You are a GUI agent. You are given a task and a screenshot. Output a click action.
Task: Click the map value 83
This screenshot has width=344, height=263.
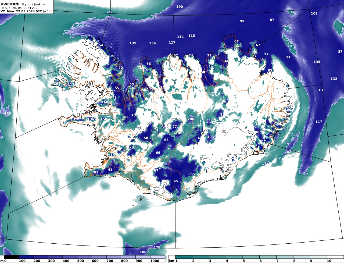coord(270,70)
